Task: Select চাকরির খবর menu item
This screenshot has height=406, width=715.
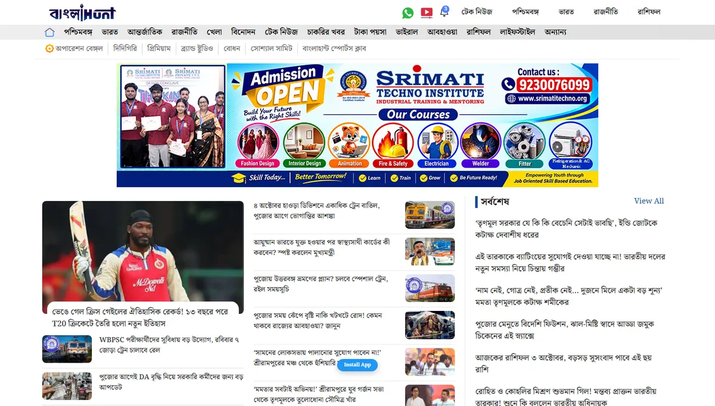Action: [x=326, y=32]
